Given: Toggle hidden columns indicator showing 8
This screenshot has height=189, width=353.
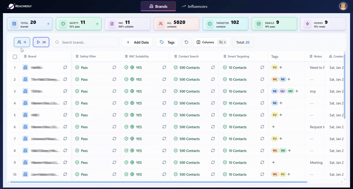Looking at the screenshot, I should 222,42.
